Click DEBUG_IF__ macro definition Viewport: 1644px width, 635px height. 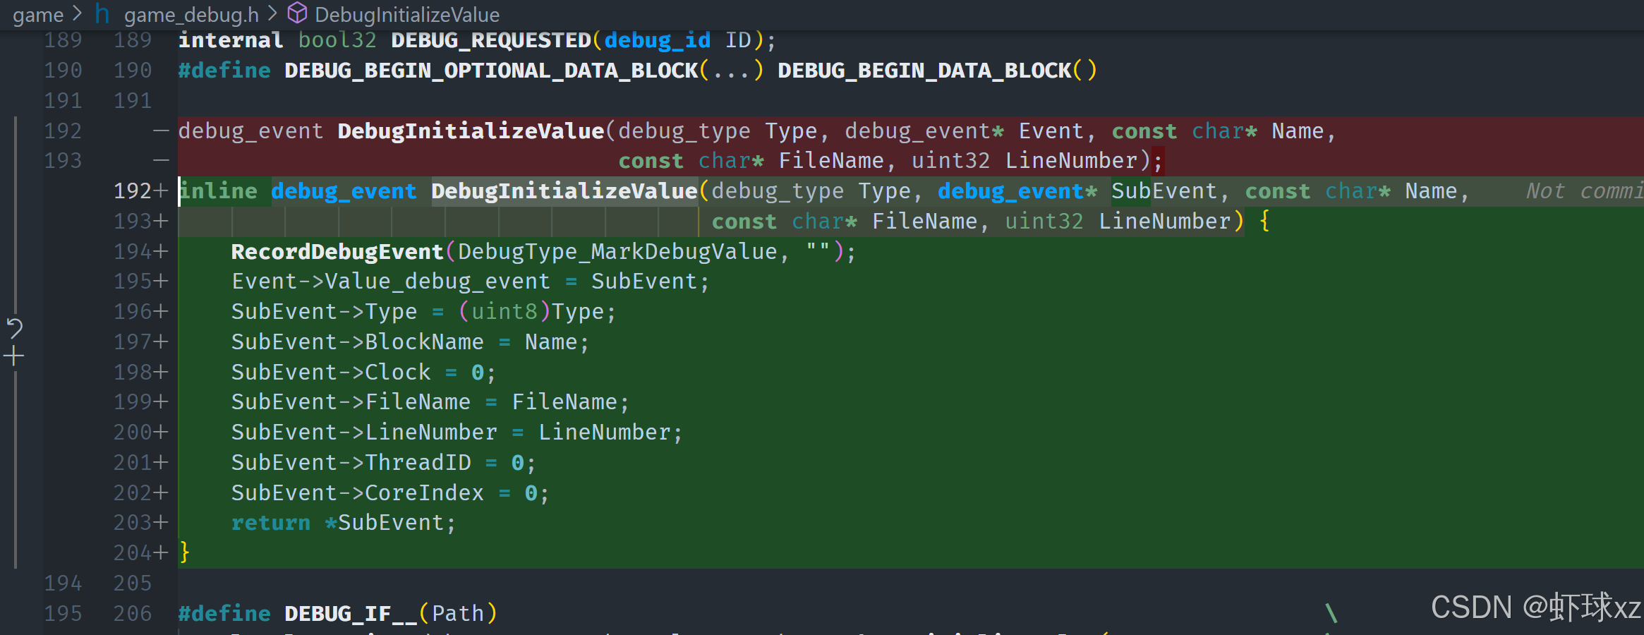pos(351,614)
